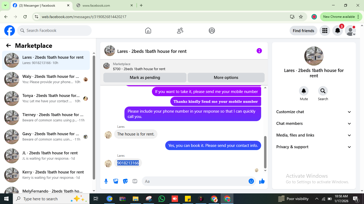Go to Home feed icon
The width and height of the screenshot is (364, 204).
(148, 31)
